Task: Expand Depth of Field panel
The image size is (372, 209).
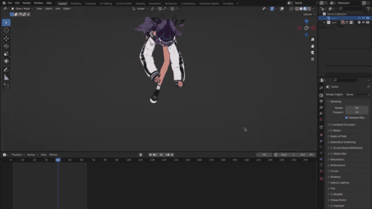Action: click(338, 136)
